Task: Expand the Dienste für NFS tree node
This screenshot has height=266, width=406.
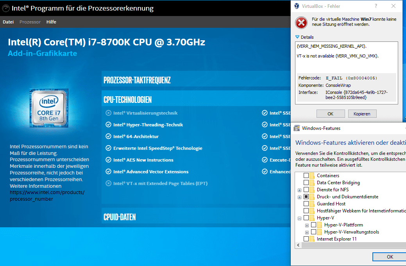Action: point(300,190)
